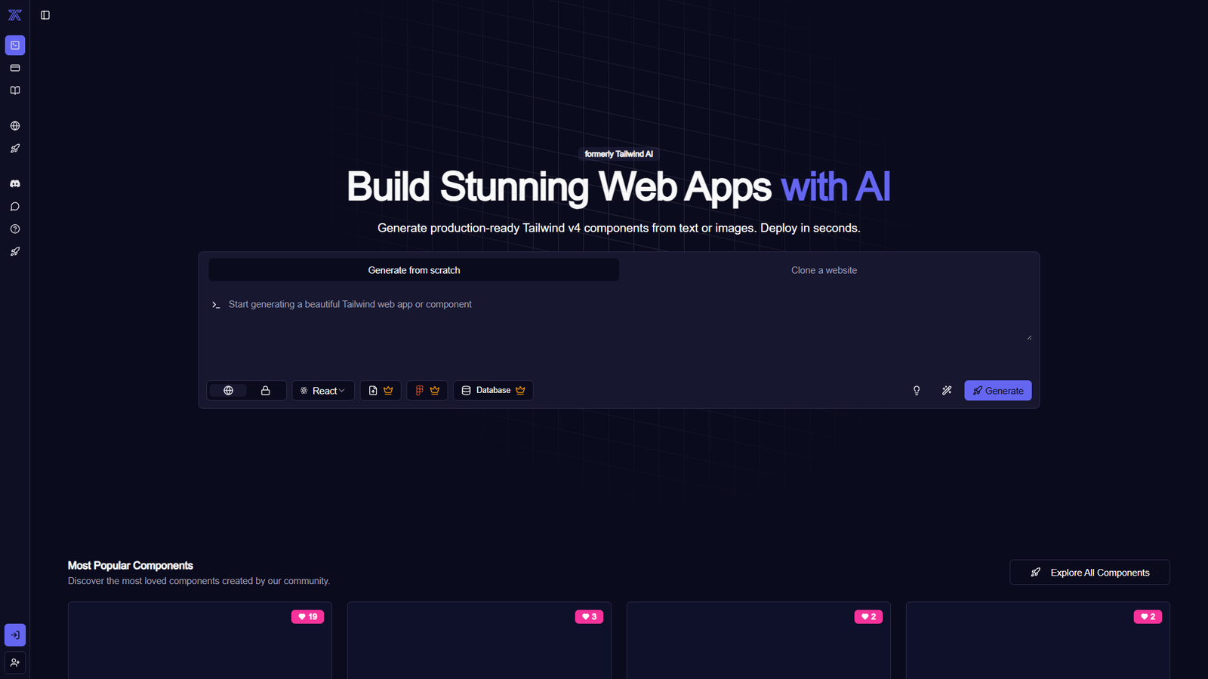Screen dimensions: 1208x679
Task: Click the lightbulb prompt ideas icon
Action: (917, 391)
